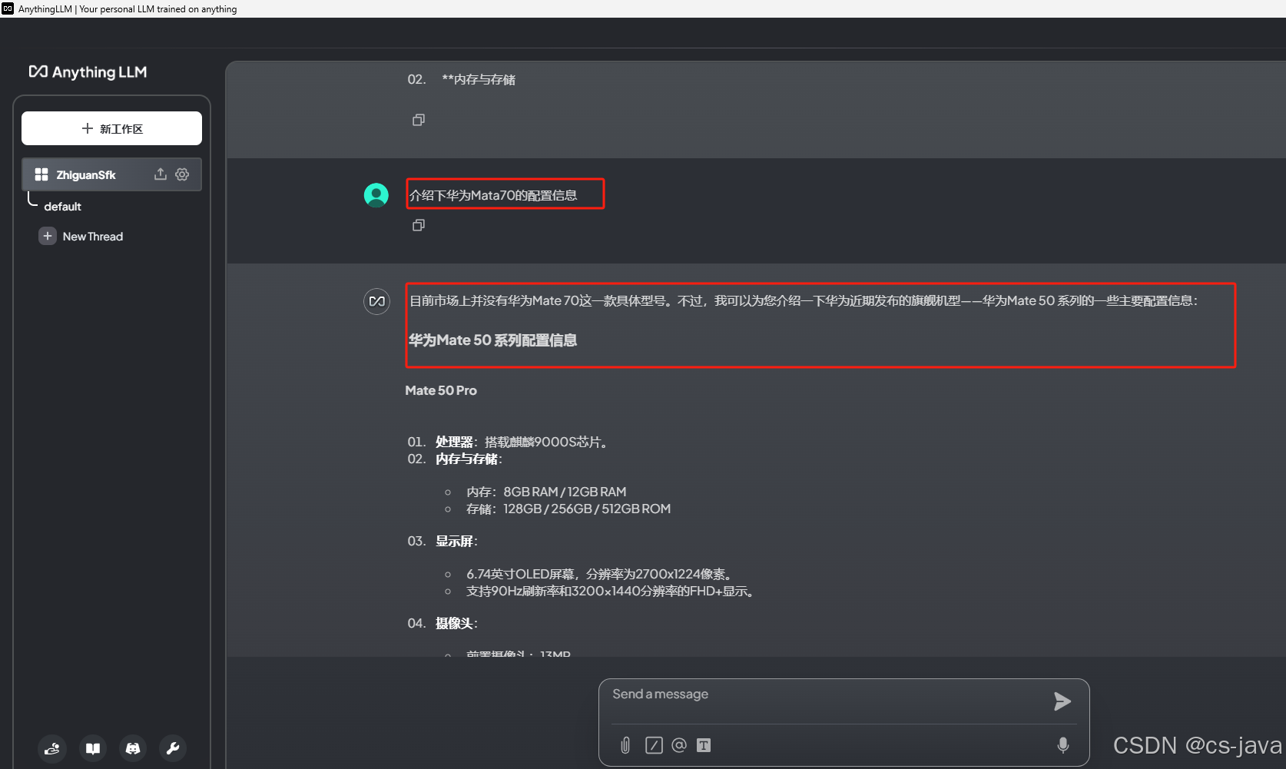Click the Anything LLM logo
This screenshot has width=1286, height=769.
88,72
